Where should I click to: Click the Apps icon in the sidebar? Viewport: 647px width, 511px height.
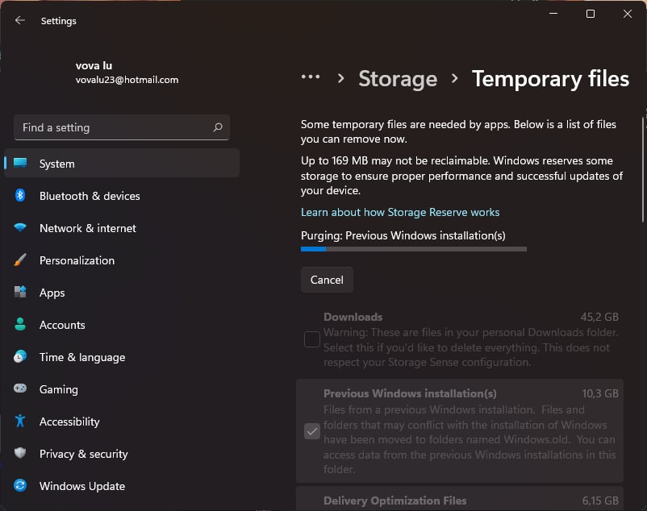(x=20, y=293)
